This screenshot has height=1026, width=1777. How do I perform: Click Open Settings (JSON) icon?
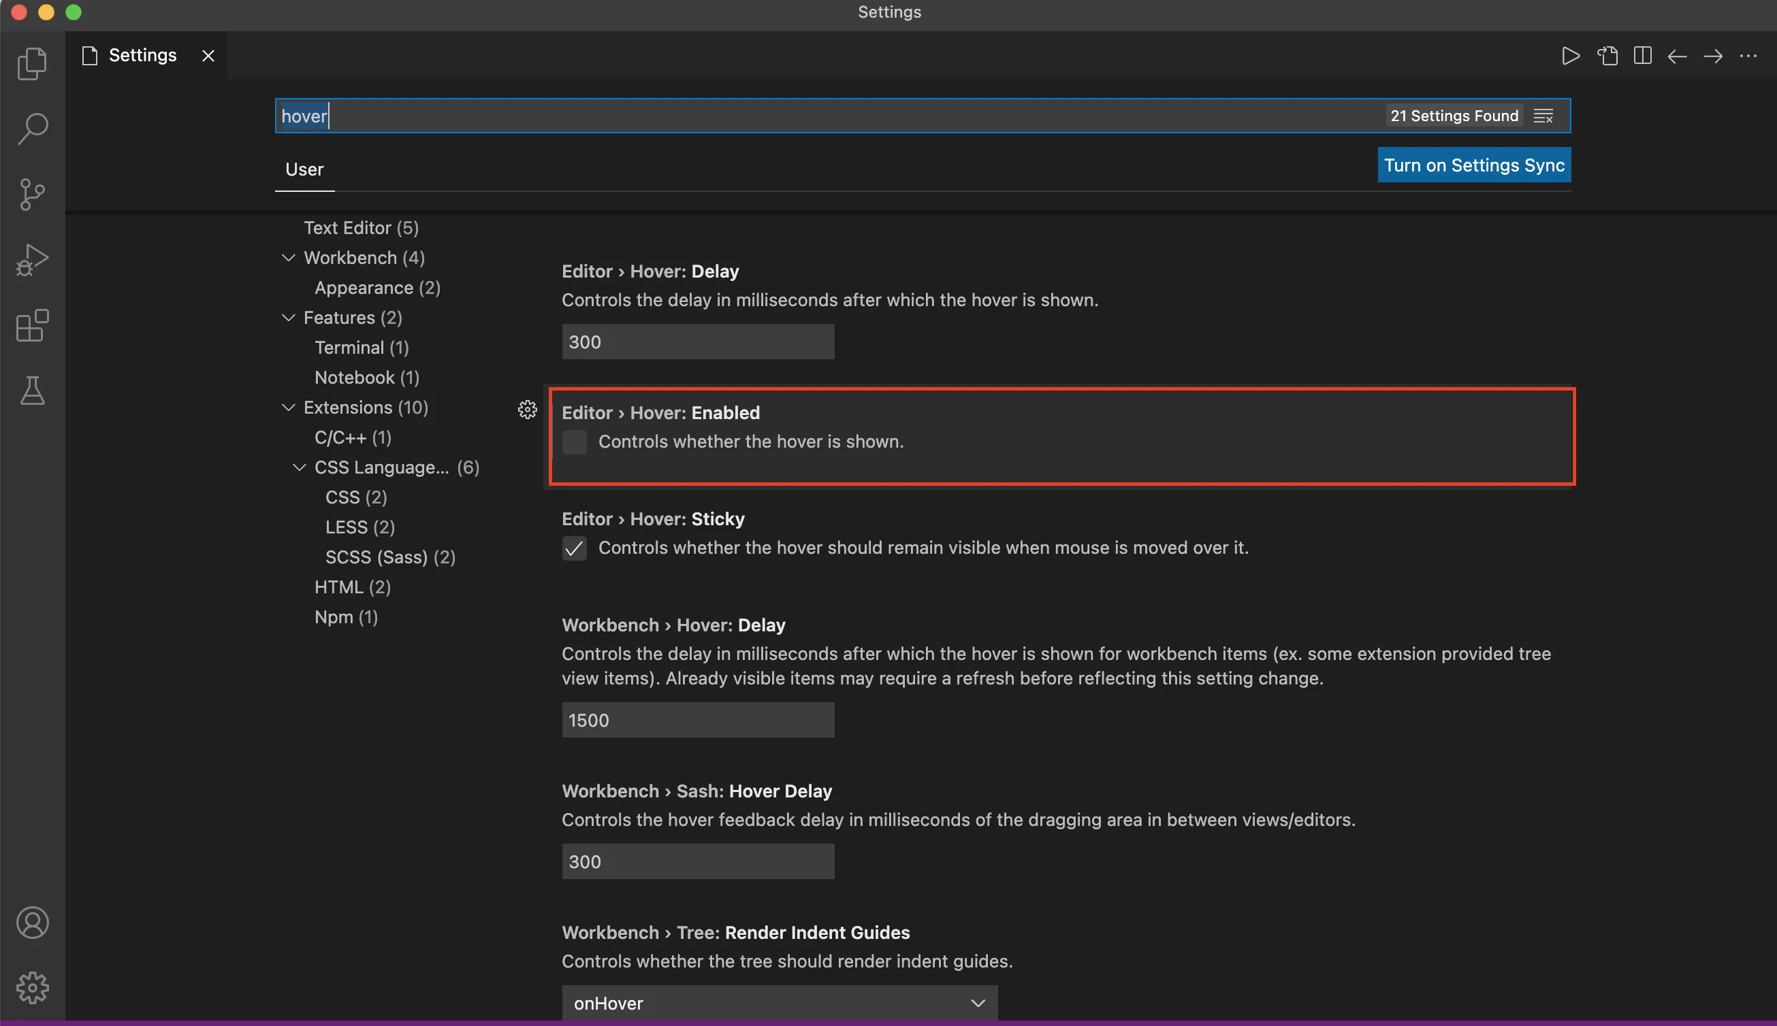pos(1607,56)
